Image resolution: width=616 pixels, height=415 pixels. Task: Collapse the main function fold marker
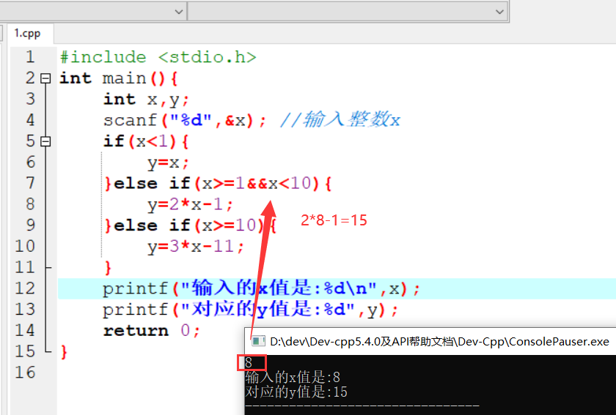[46, 78]
